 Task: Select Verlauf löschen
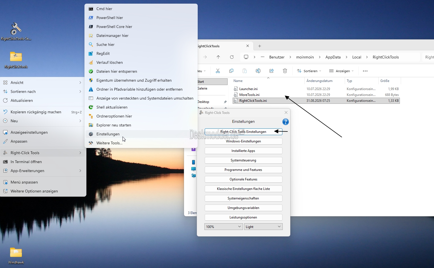tap(141, 62)
